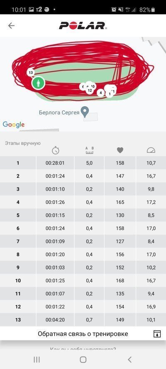Tap the A-B distance column icon
This screenshot has width=166, height=369.
pyautogui.click(x=90, y=150)
